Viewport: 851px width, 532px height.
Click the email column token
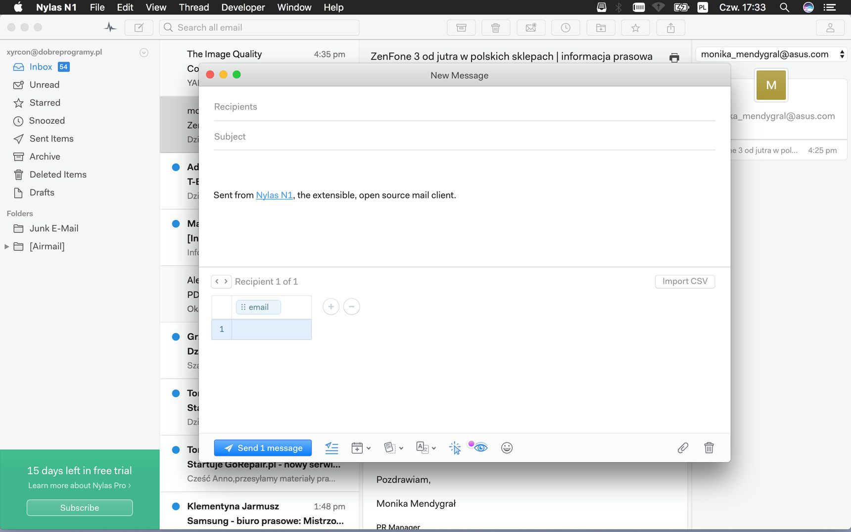tap(258, 307)
